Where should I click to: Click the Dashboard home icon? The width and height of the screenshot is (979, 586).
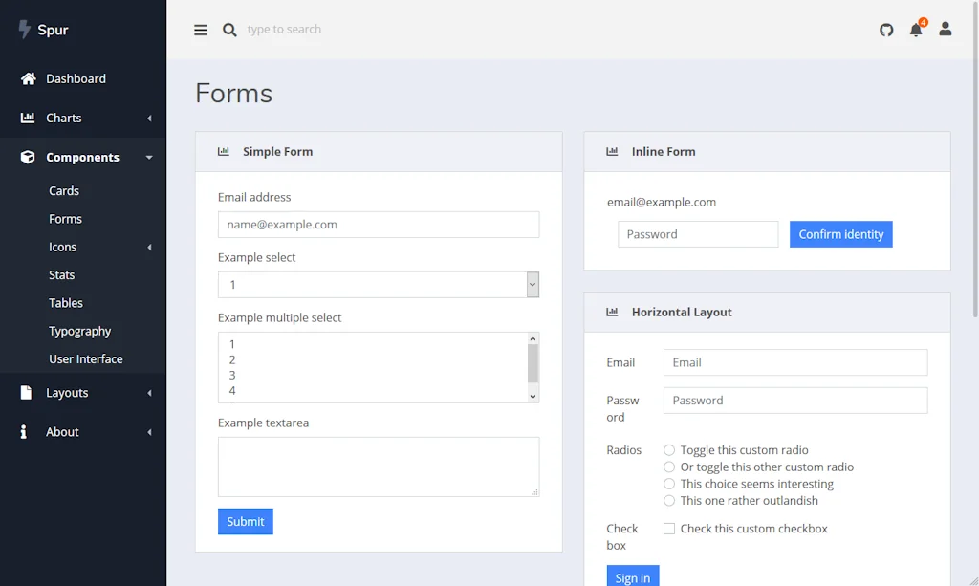pyautogui.click(x=27, y=78)
